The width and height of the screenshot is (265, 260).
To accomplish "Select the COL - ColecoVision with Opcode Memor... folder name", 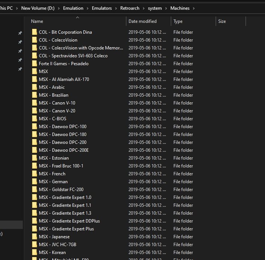I will 81,48.
